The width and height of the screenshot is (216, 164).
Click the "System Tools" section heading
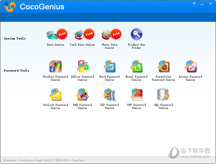click(15, 38)
